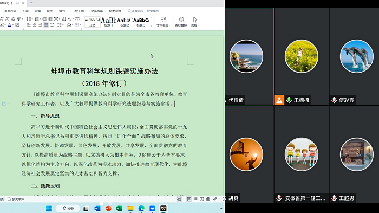379x213 pixels.
Task: Open the 视图 ribbon tab
Action: [x=50, y=11]
